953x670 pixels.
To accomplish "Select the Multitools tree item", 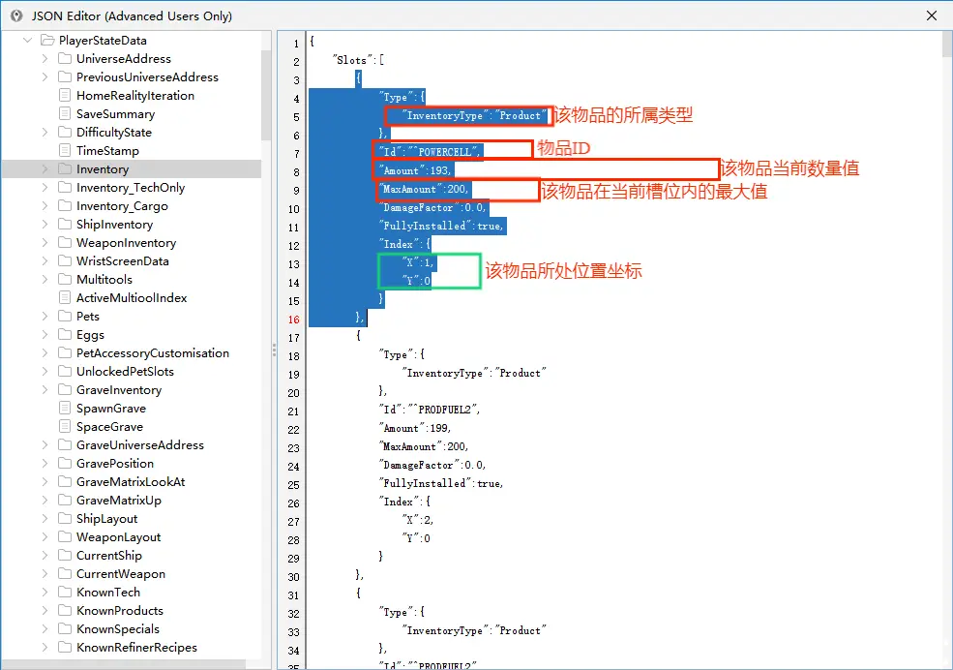I will pyautogui.click(x=104, y=280).
